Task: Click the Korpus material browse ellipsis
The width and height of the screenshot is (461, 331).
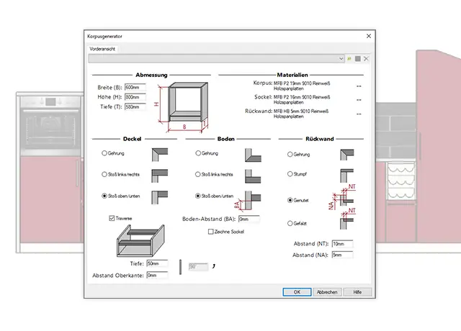Action: click(x=359, y=86)
